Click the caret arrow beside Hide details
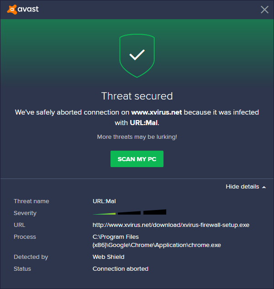This screenshot has height=289, width=274. (x=264, y=187)
